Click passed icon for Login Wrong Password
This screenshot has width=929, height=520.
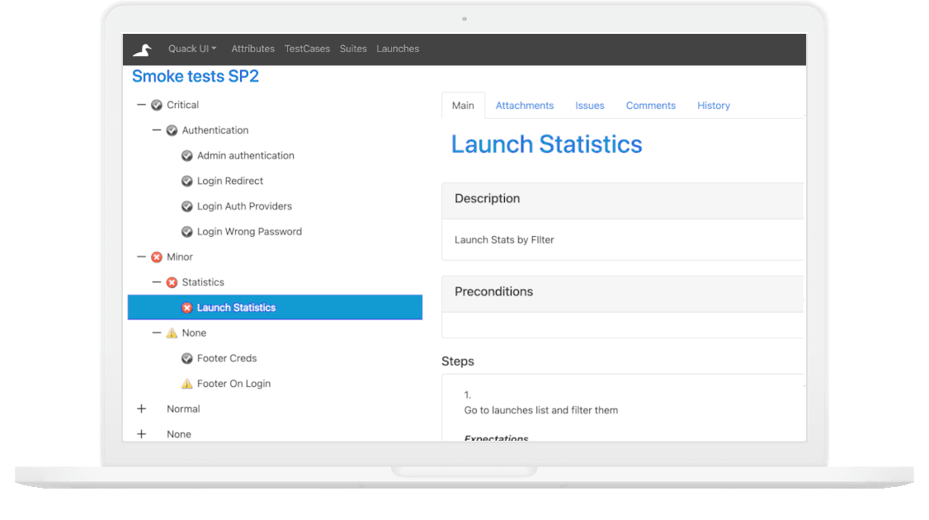click(x=187, y=232)
